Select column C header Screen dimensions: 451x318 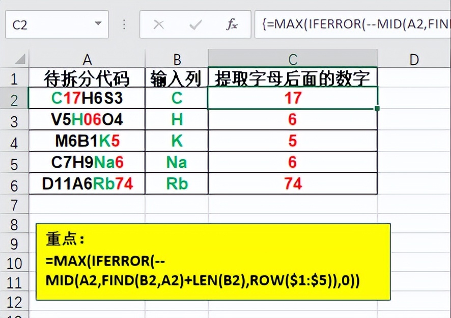(293, 59)
